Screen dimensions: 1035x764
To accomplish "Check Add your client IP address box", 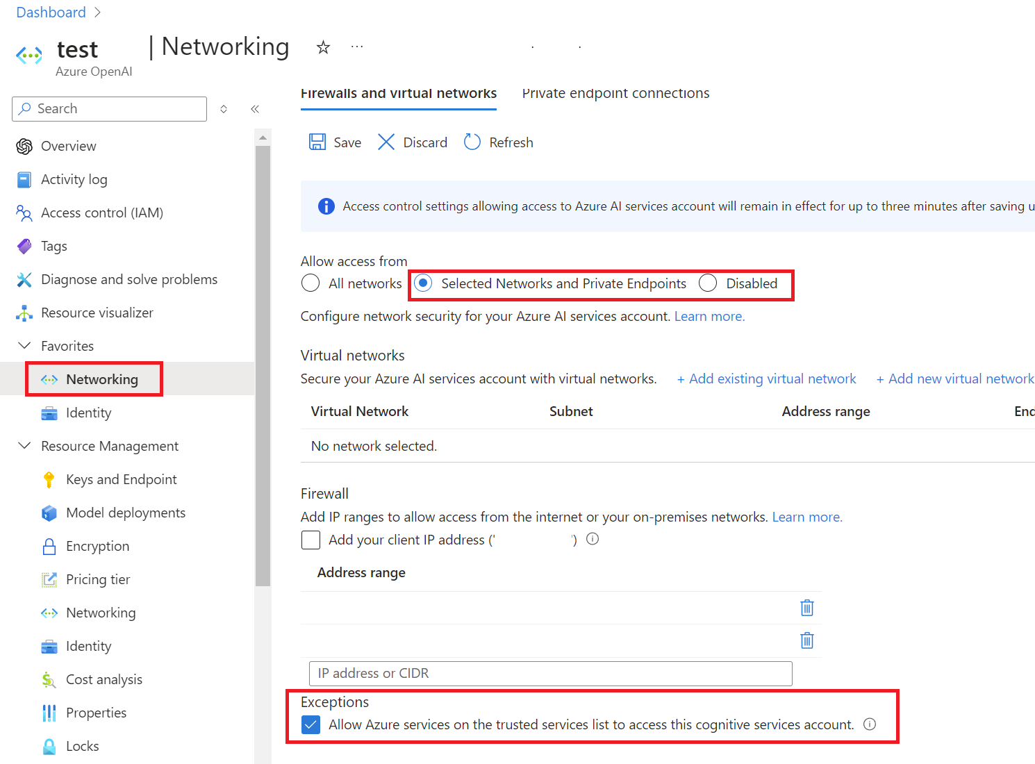I will point(310,540).
